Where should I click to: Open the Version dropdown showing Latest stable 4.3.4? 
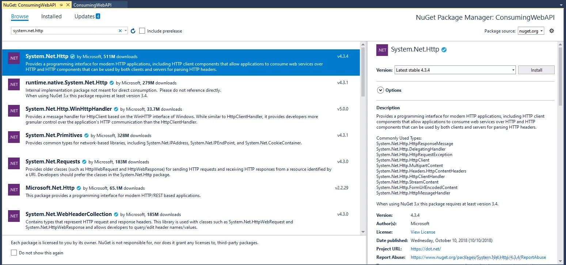(x=455, y=70)
